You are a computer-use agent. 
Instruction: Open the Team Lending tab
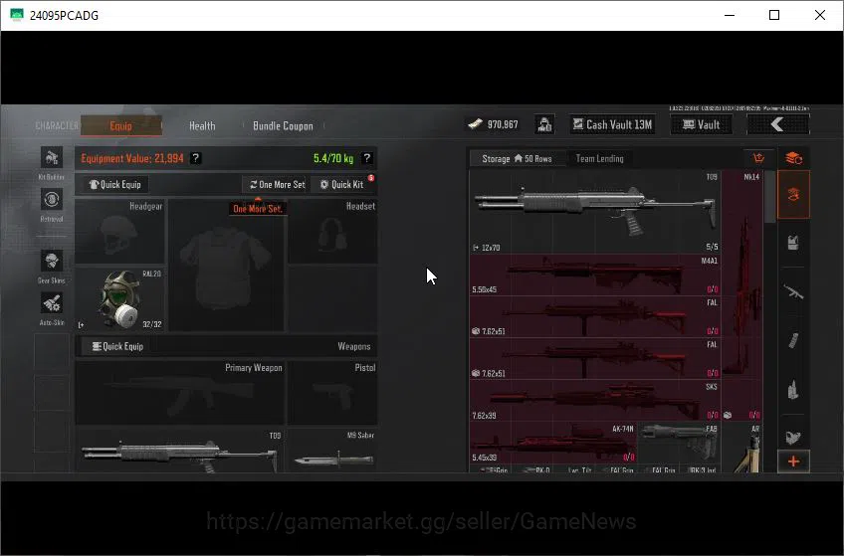click(x=599, y=158)
